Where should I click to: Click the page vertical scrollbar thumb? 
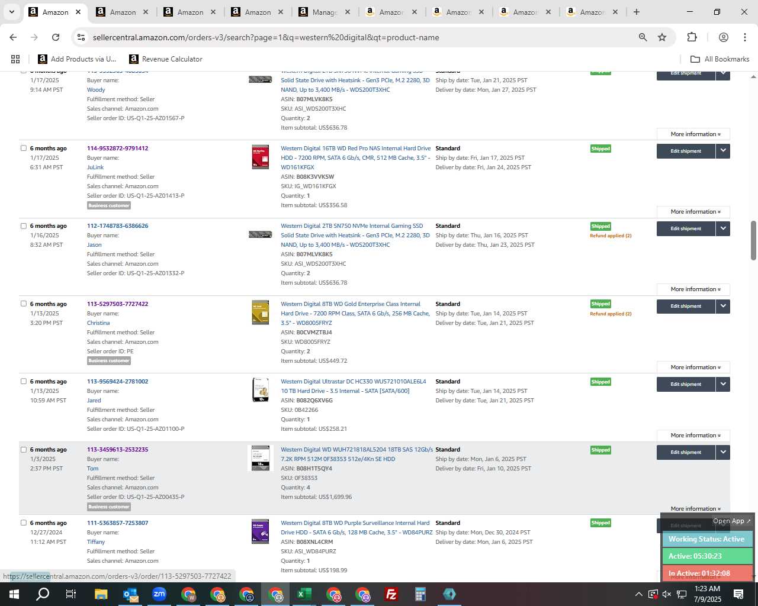click(753, 240)
